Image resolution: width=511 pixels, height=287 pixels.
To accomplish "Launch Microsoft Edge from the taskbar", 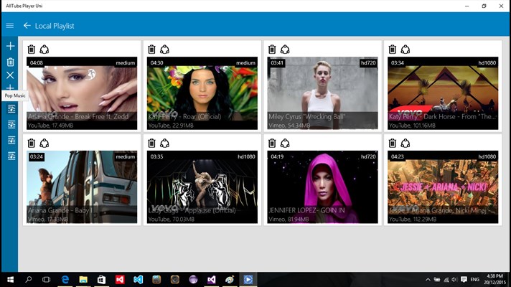I will (65, 280).
